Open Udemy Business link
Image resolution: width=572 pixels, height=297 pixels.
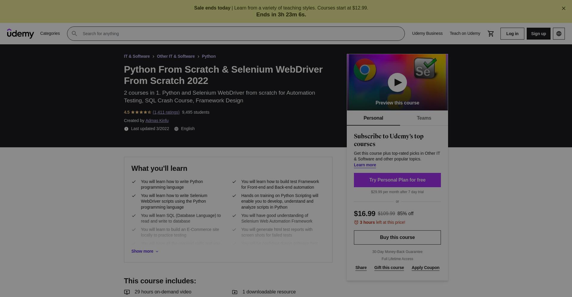427,33
